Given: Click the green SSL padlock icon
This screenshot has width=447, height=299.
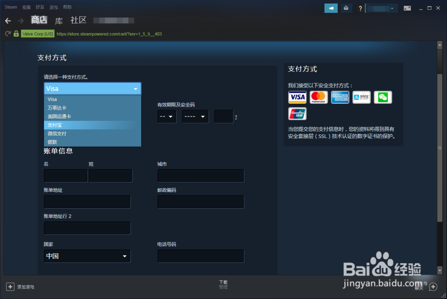Looking at the screenshot, I should 16,34.
